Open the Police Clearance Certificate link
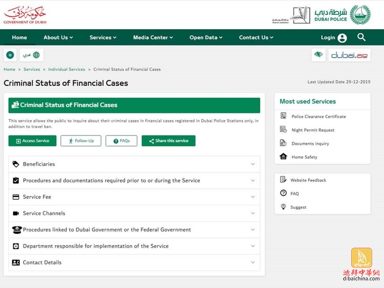The width and height of the screenshot is (384, 288). pos(318,116)
